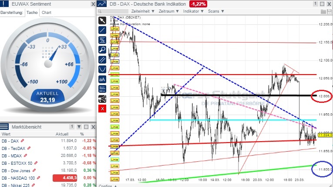Select the curve arc drawing tool
The width and height of the screenshot is (333, 187).
pyautogui.click(x=102, y=69)
